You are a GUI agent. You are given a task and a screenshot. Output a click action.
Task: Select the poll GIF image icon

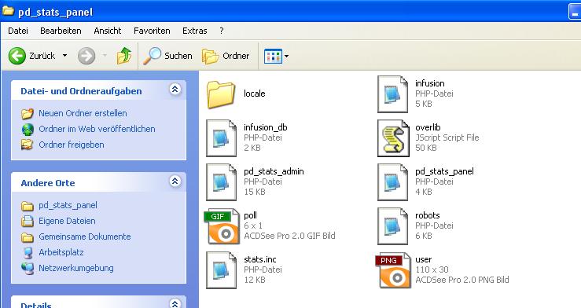(x=222, y=226)
